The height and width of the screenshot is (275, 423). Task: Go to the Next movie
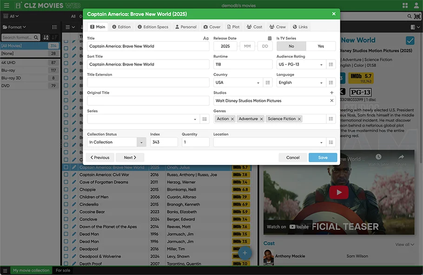point(130,157)
